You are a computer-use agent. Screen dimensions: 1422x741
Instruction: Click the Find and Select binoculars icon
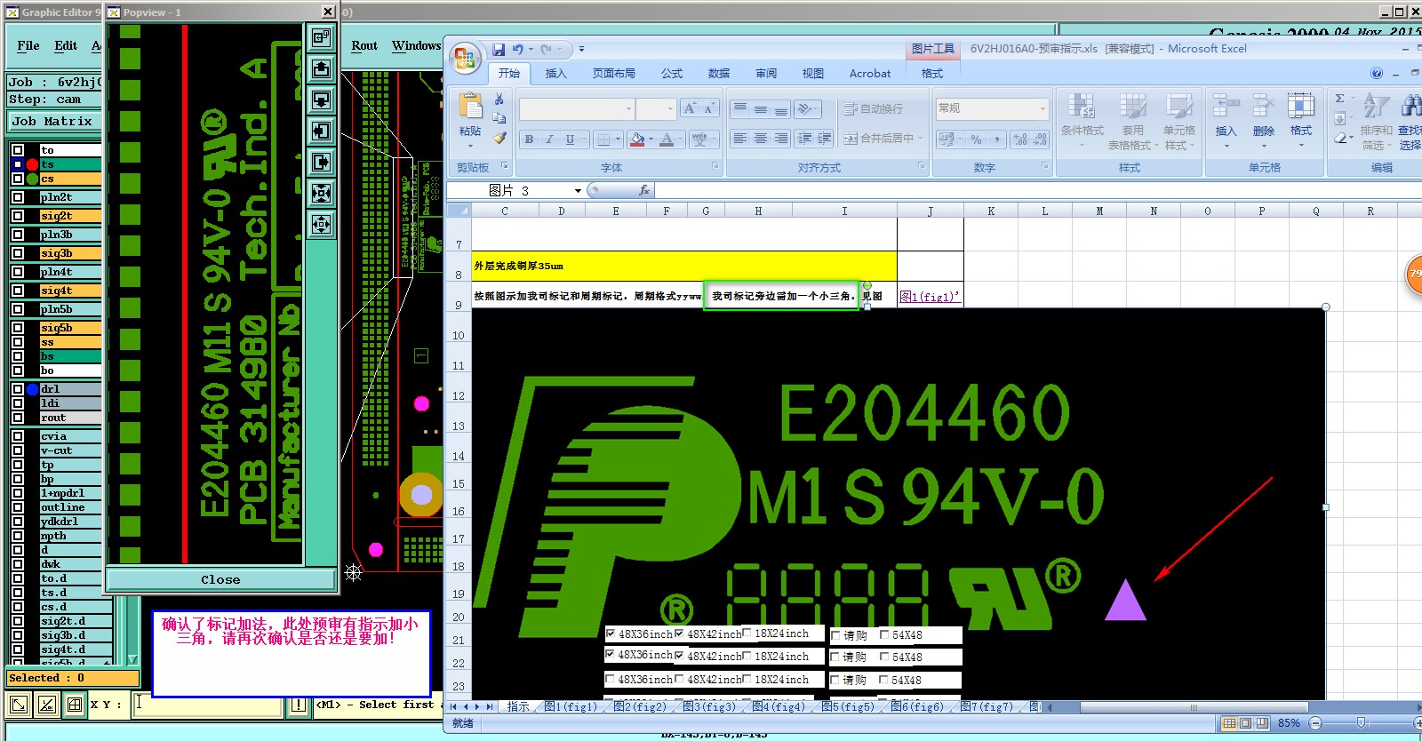click(x=1410, y=107)
